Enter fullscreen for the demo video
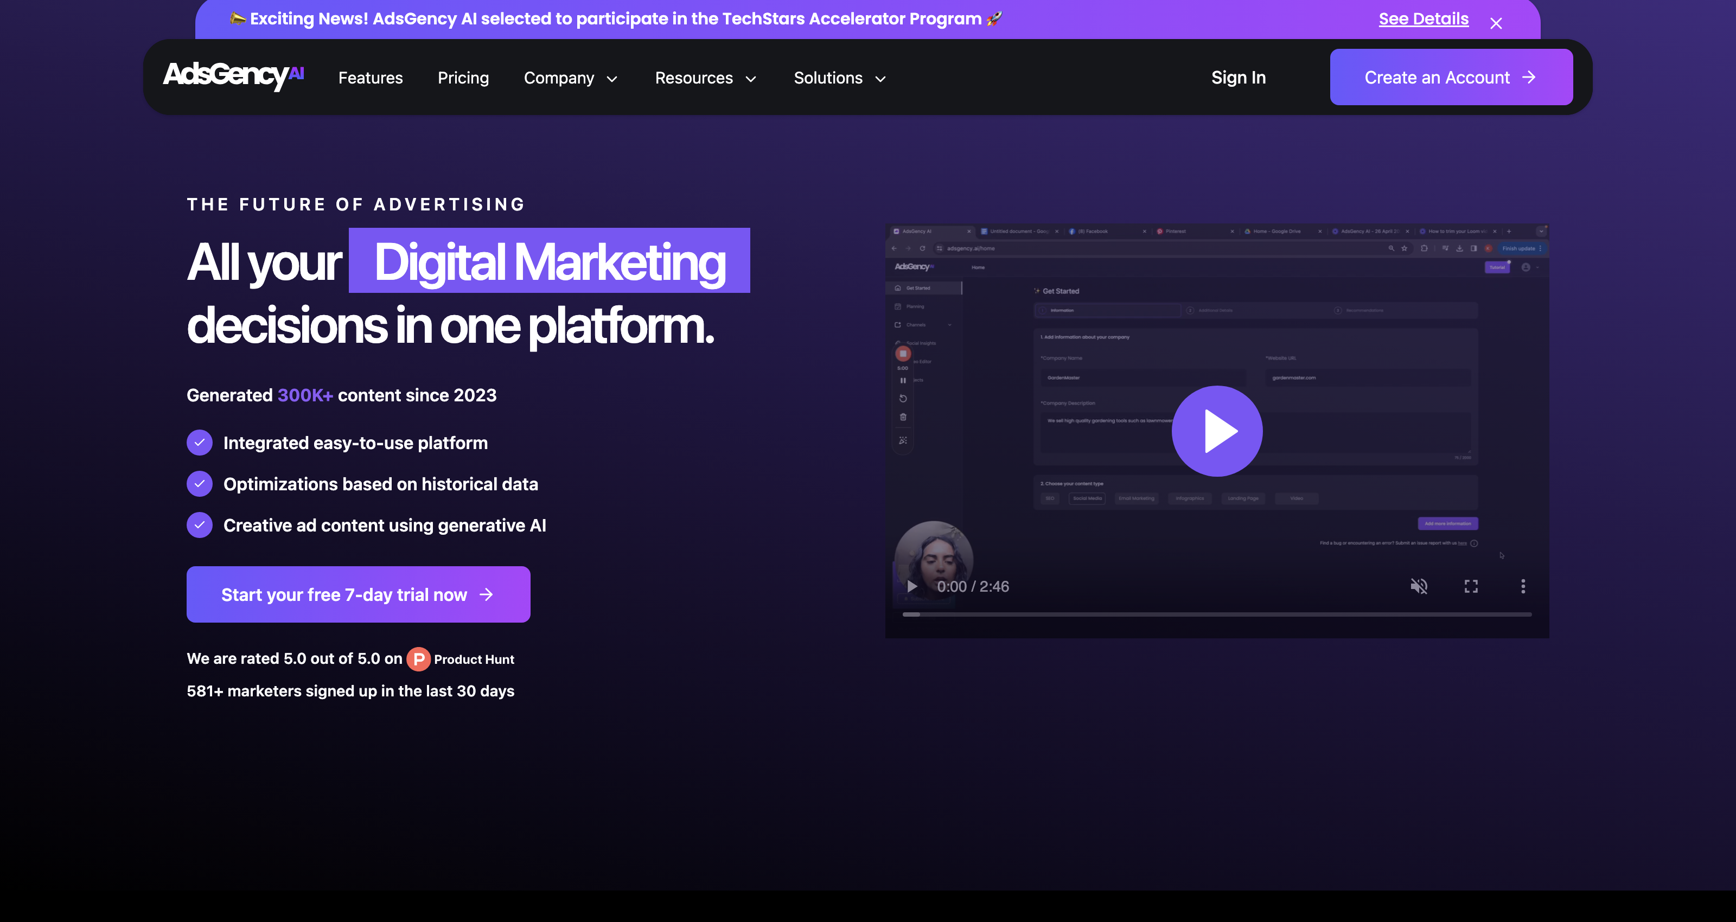The width and height of the screenshot is (1736, 922). pos(1471,586)
